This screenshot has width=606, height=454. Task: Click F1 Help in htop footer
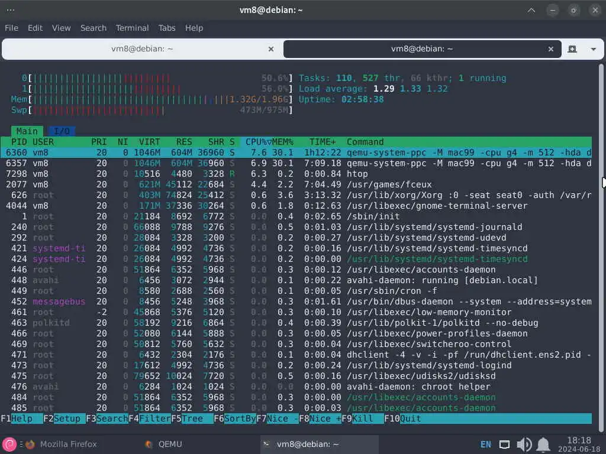22,419
